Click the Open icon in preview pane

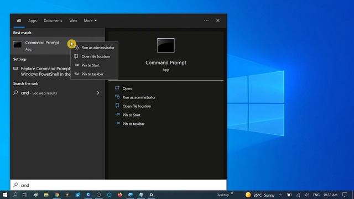pyautogui.click(x=117, y=88)
